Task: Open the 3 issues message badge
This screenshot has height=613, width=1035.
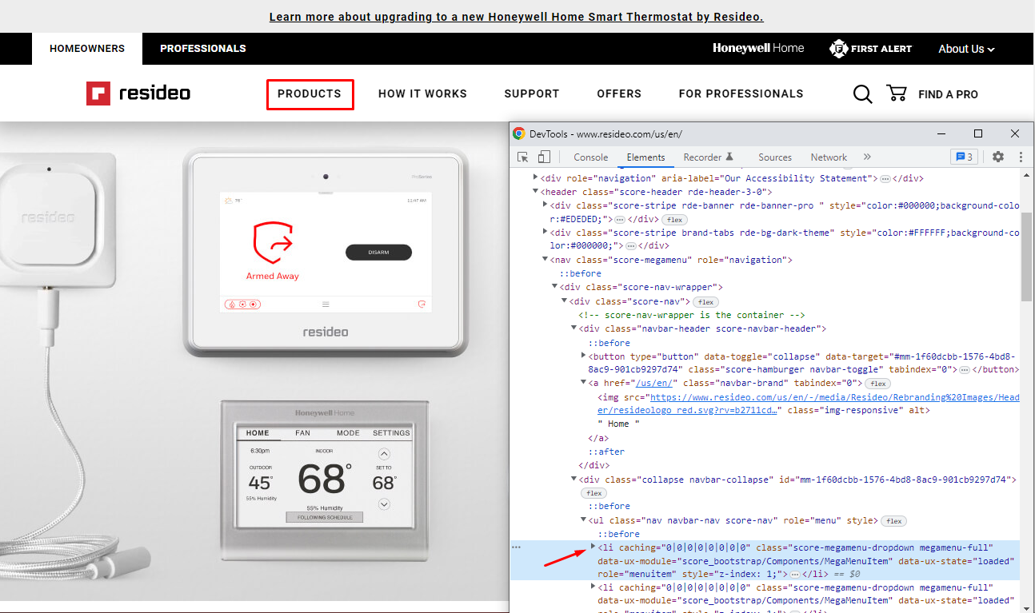Action: tap(964, 157)
